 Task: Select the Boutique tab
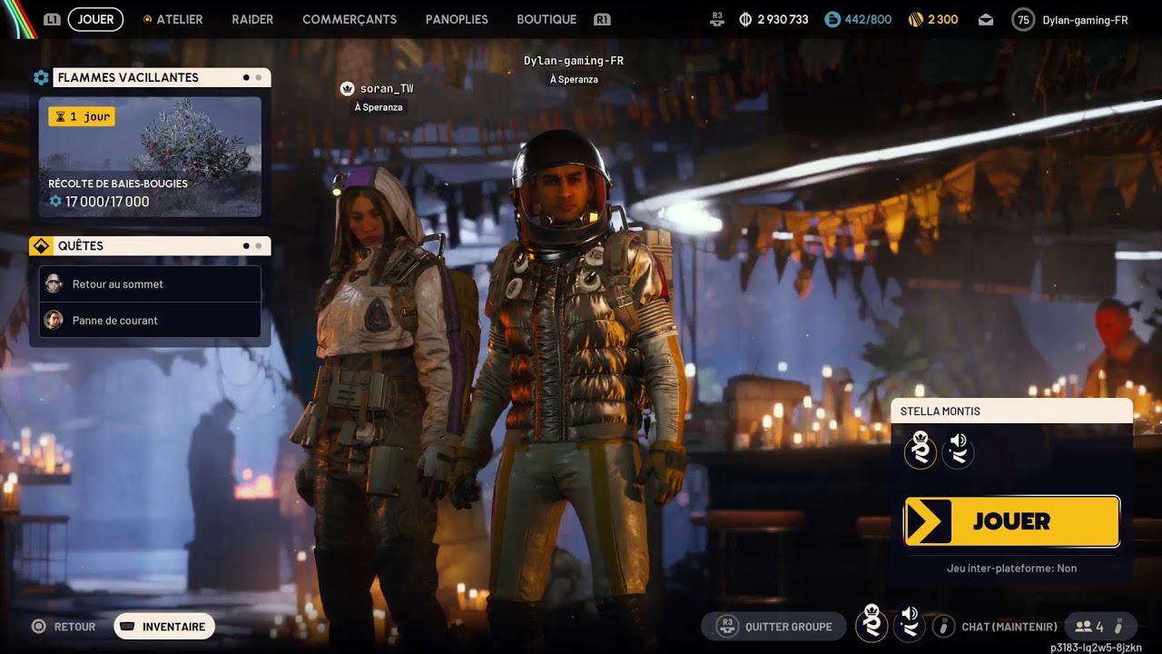click(547, 19)
